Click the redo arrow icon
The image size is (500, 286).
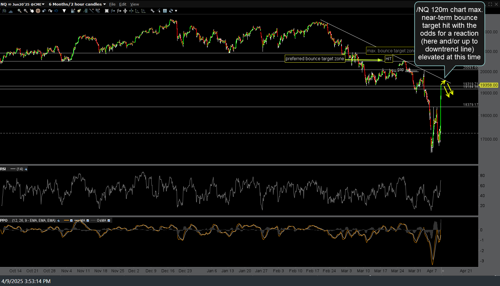(50, 11)
